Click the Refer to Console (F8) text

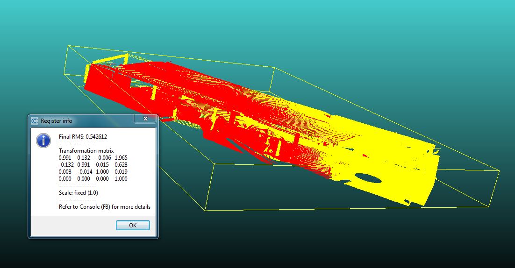(105, 207)
